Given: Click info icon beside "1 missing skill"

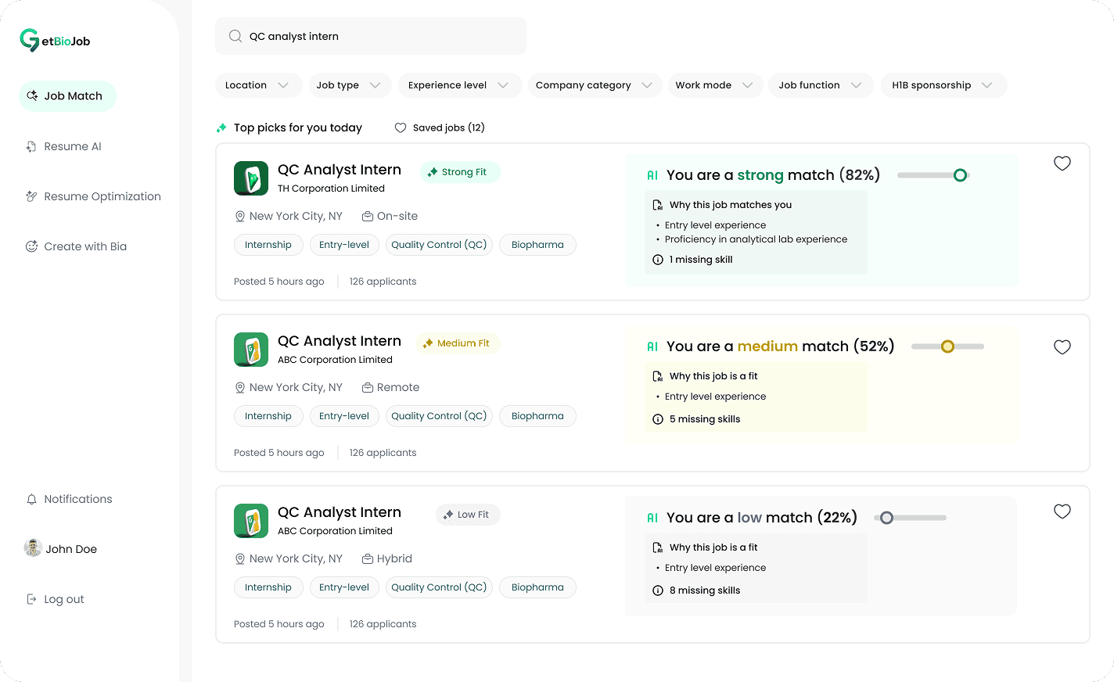Looking at the screenshot, I should tap(658, 260).
